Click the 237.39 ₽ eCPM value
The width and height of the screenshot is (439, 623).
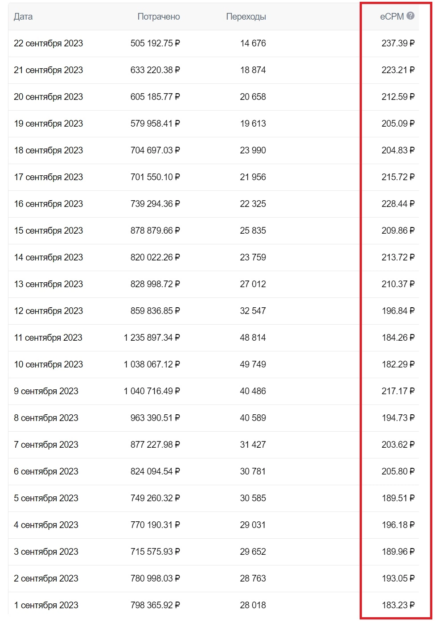398,43
